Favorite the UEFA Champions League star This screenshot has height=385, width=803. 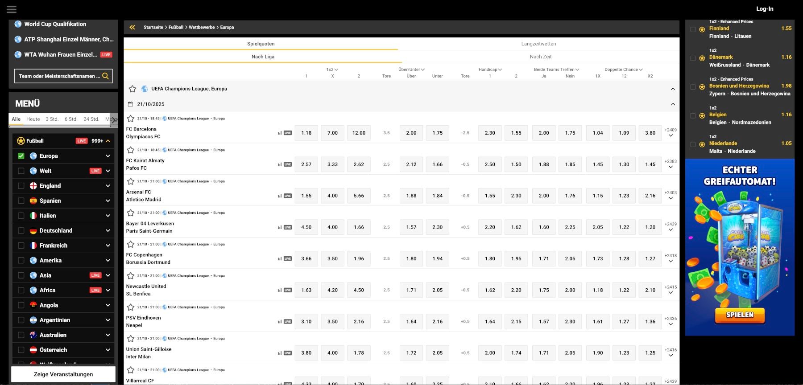tap(132, 89)
